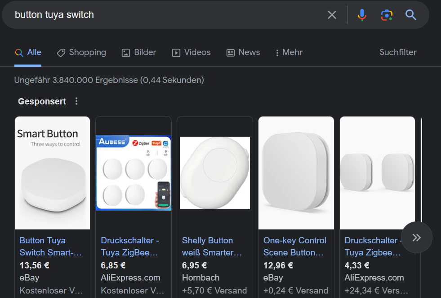Open Google Lens image search icon
The image size is (441, 298).
click(x=387, y=15)
